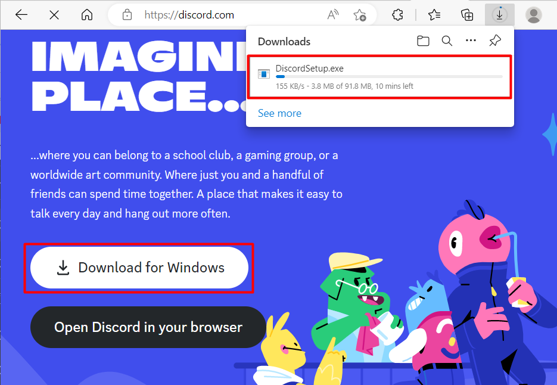Open the profile avatar icon
This screenshot has height=385, width=557.
pyautogui.click(x=533, y=15)
